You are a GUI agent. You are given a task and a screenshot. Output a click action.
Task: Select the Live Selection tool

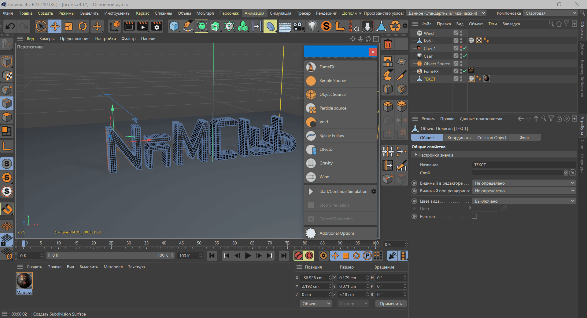pyautogui.click(x=41, y=26)
